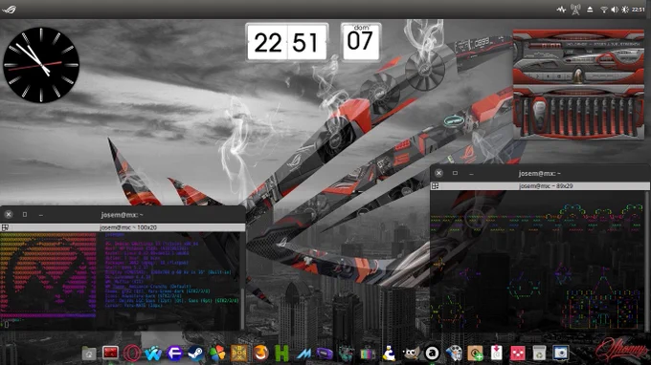Open the trash bin in the dock
The image size is (651, 365).
[539, 354]
